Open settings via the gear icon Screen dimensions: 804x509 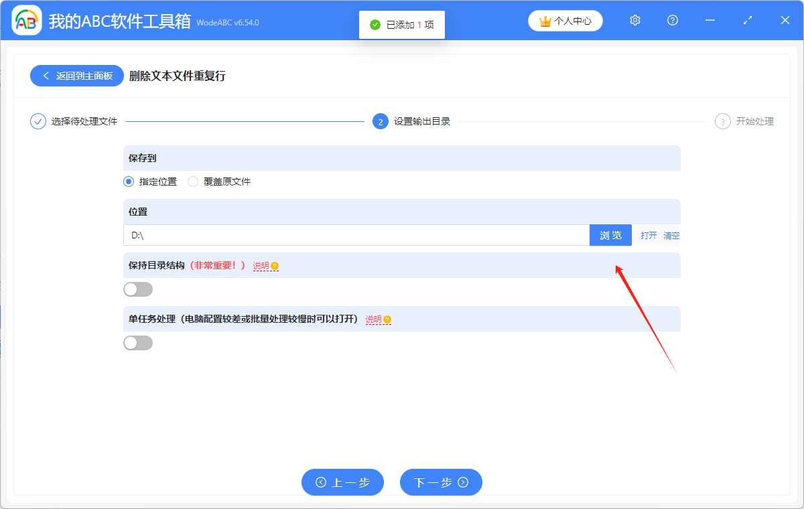634,20
